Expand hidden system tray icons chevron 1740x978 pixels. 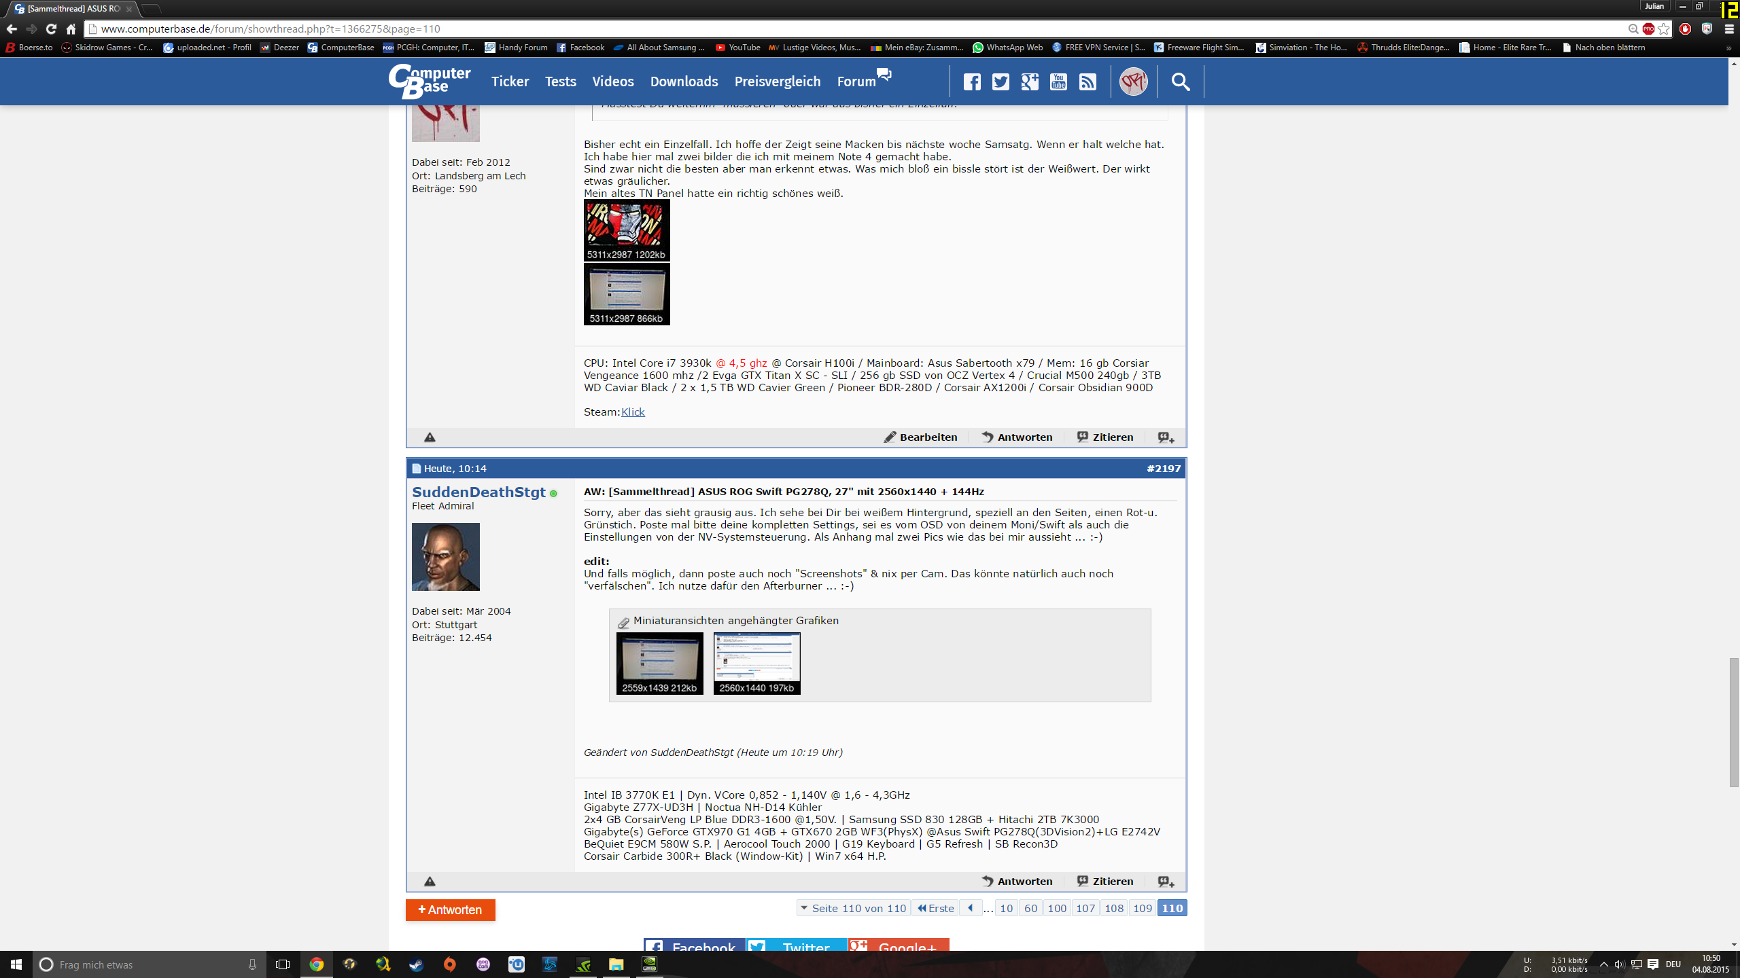point(1604,964)
